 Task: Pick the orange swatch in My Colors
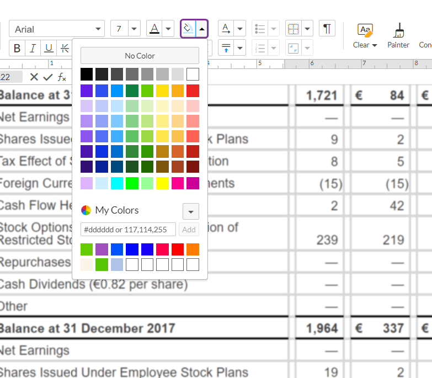(x=193, y=249)
